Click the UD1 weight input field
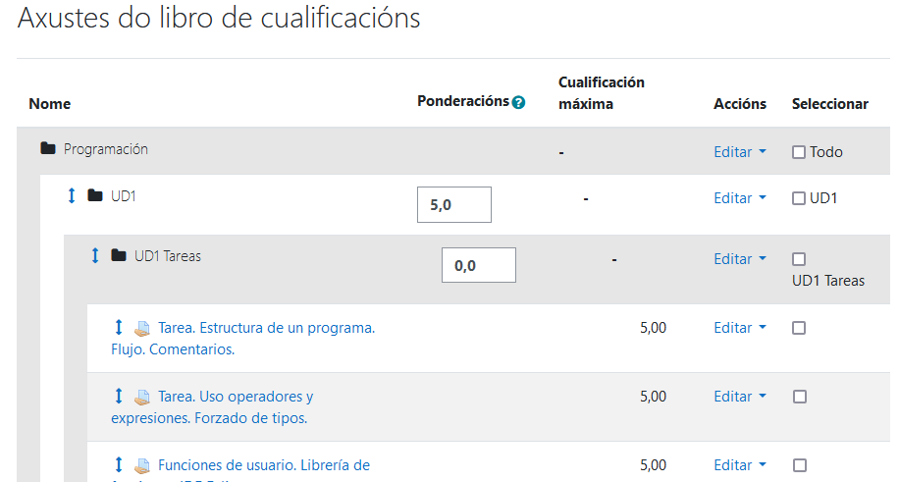Viewport: 899px width, 482px height. coord(453,205)
